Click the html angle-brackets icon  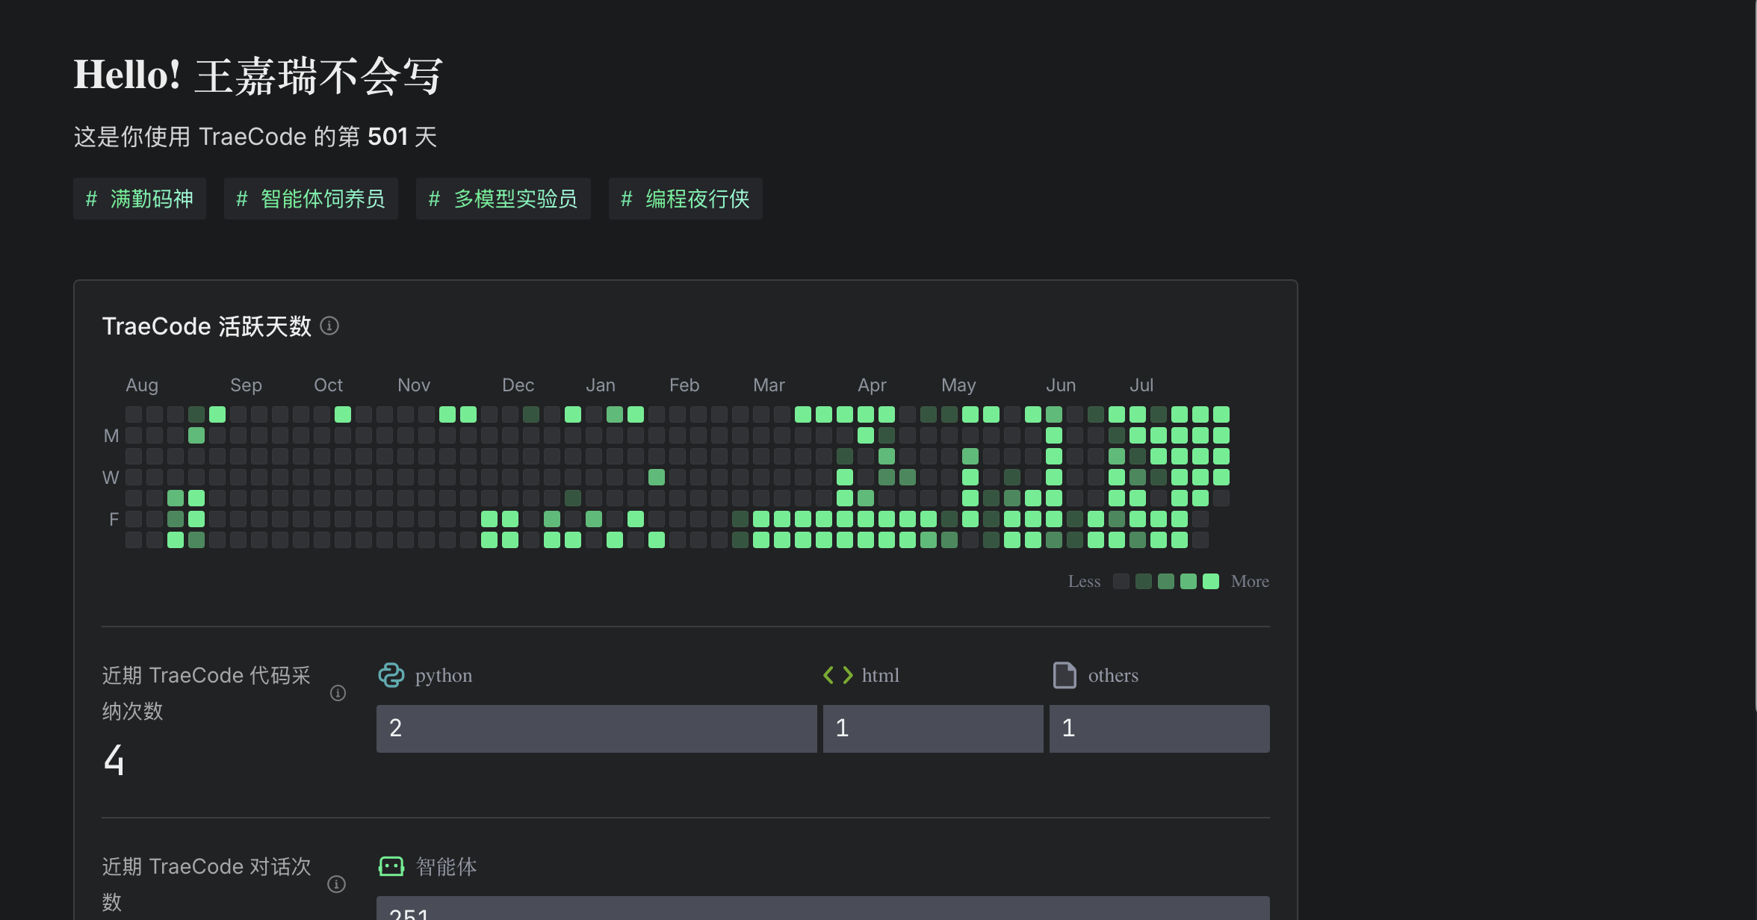838,675
